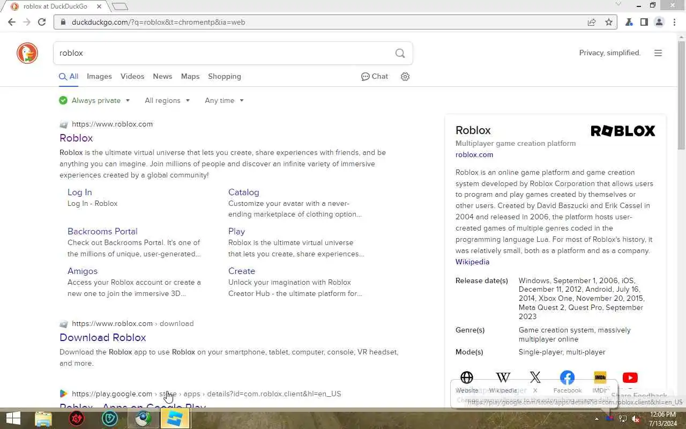
Task: Open Windows Start button
Action: point(13,419)
